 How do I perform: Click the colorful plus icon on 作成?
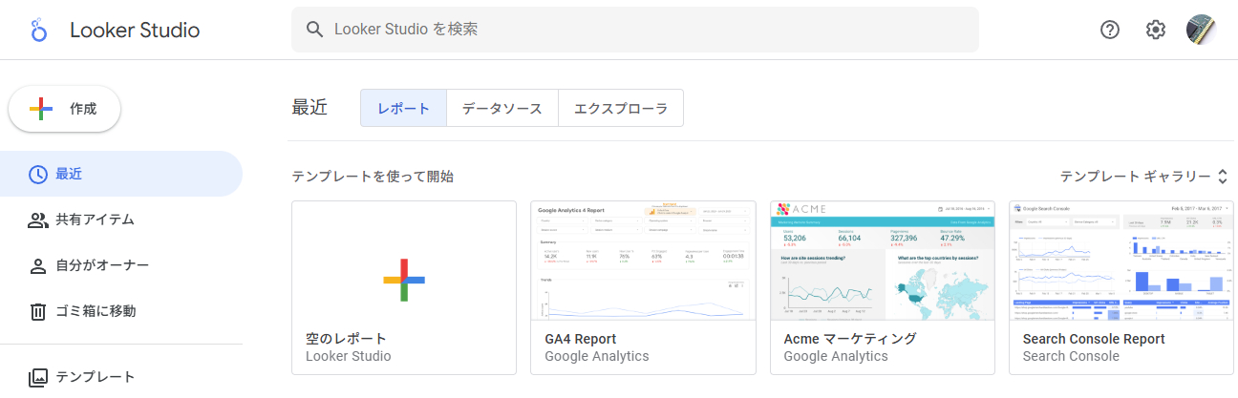point(41,109)
